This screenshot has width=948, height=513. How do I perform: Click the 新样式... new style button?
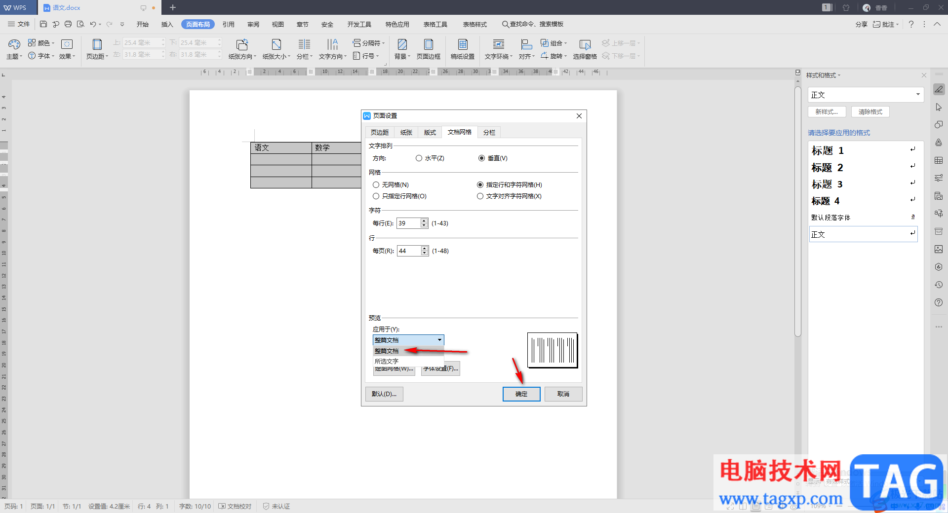[x=827, y=112]
